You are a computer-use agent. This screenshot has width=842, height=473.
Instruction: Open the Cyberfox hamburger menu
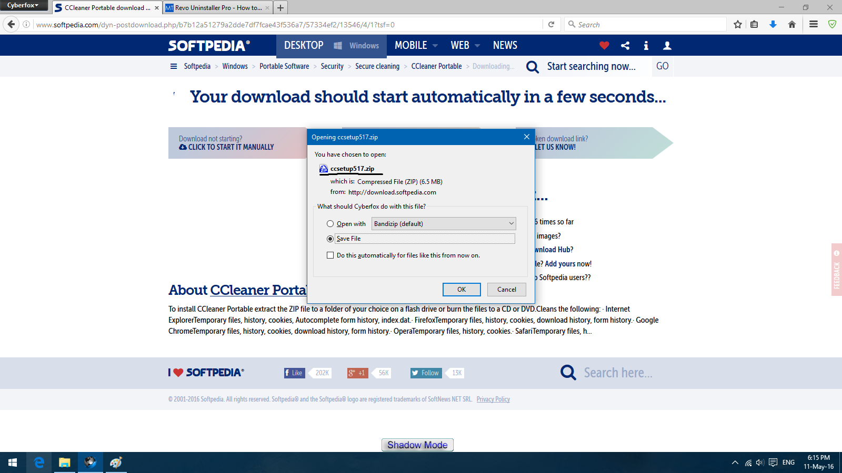click(x=814, y=24)
